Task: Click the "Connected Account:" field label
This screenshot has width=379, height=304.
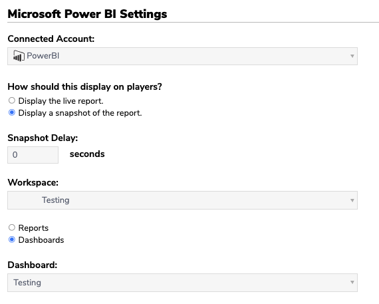Action: [x=51, y=39]
